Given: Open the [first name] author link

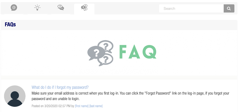Looking at the screenshot, I should (x=81, y=106).
